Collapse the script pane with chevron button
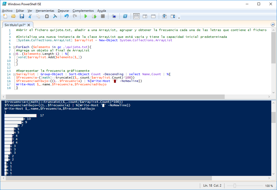This screenshot has width=277, height=190. [273, 25]
